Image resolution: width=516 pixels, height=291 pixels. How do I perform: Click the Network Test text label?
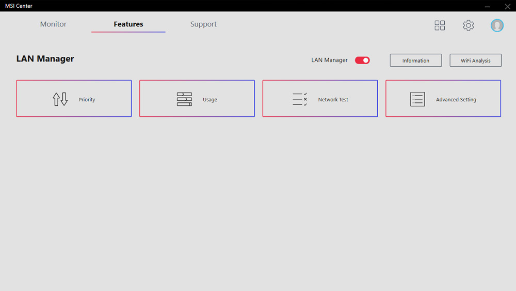333,100
